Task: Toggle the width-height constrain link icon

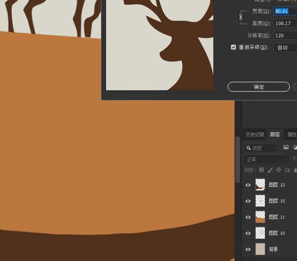Action: (x=241, y=17)
